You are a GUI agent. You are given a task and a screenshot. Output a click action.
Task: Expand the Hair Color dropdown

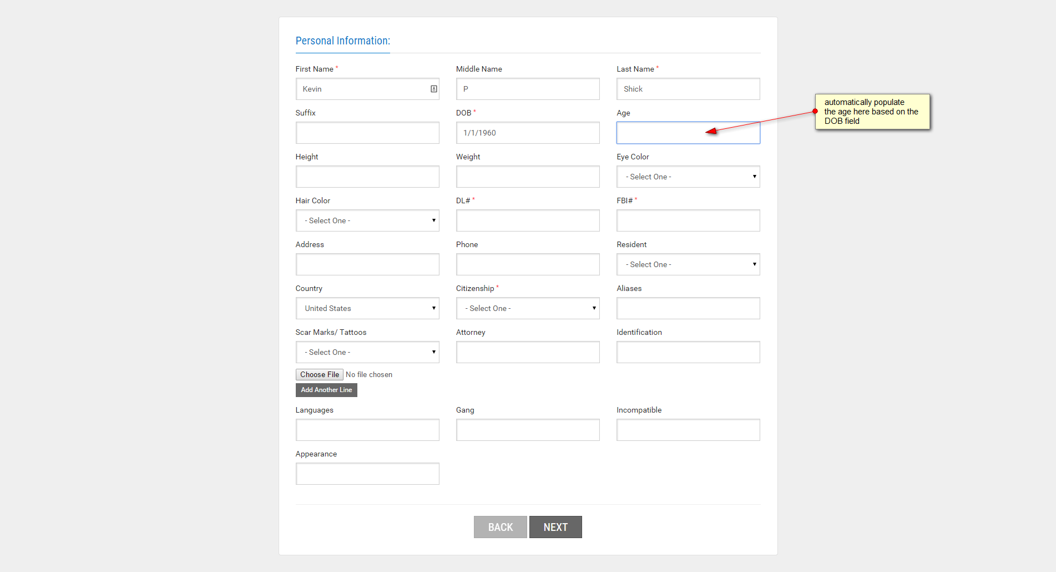point(367,220)
